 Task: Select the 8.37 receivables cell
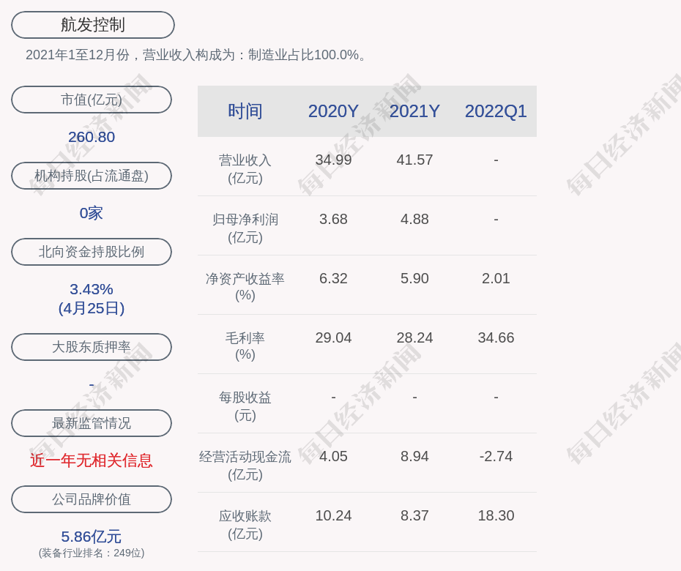coord(414,515)
